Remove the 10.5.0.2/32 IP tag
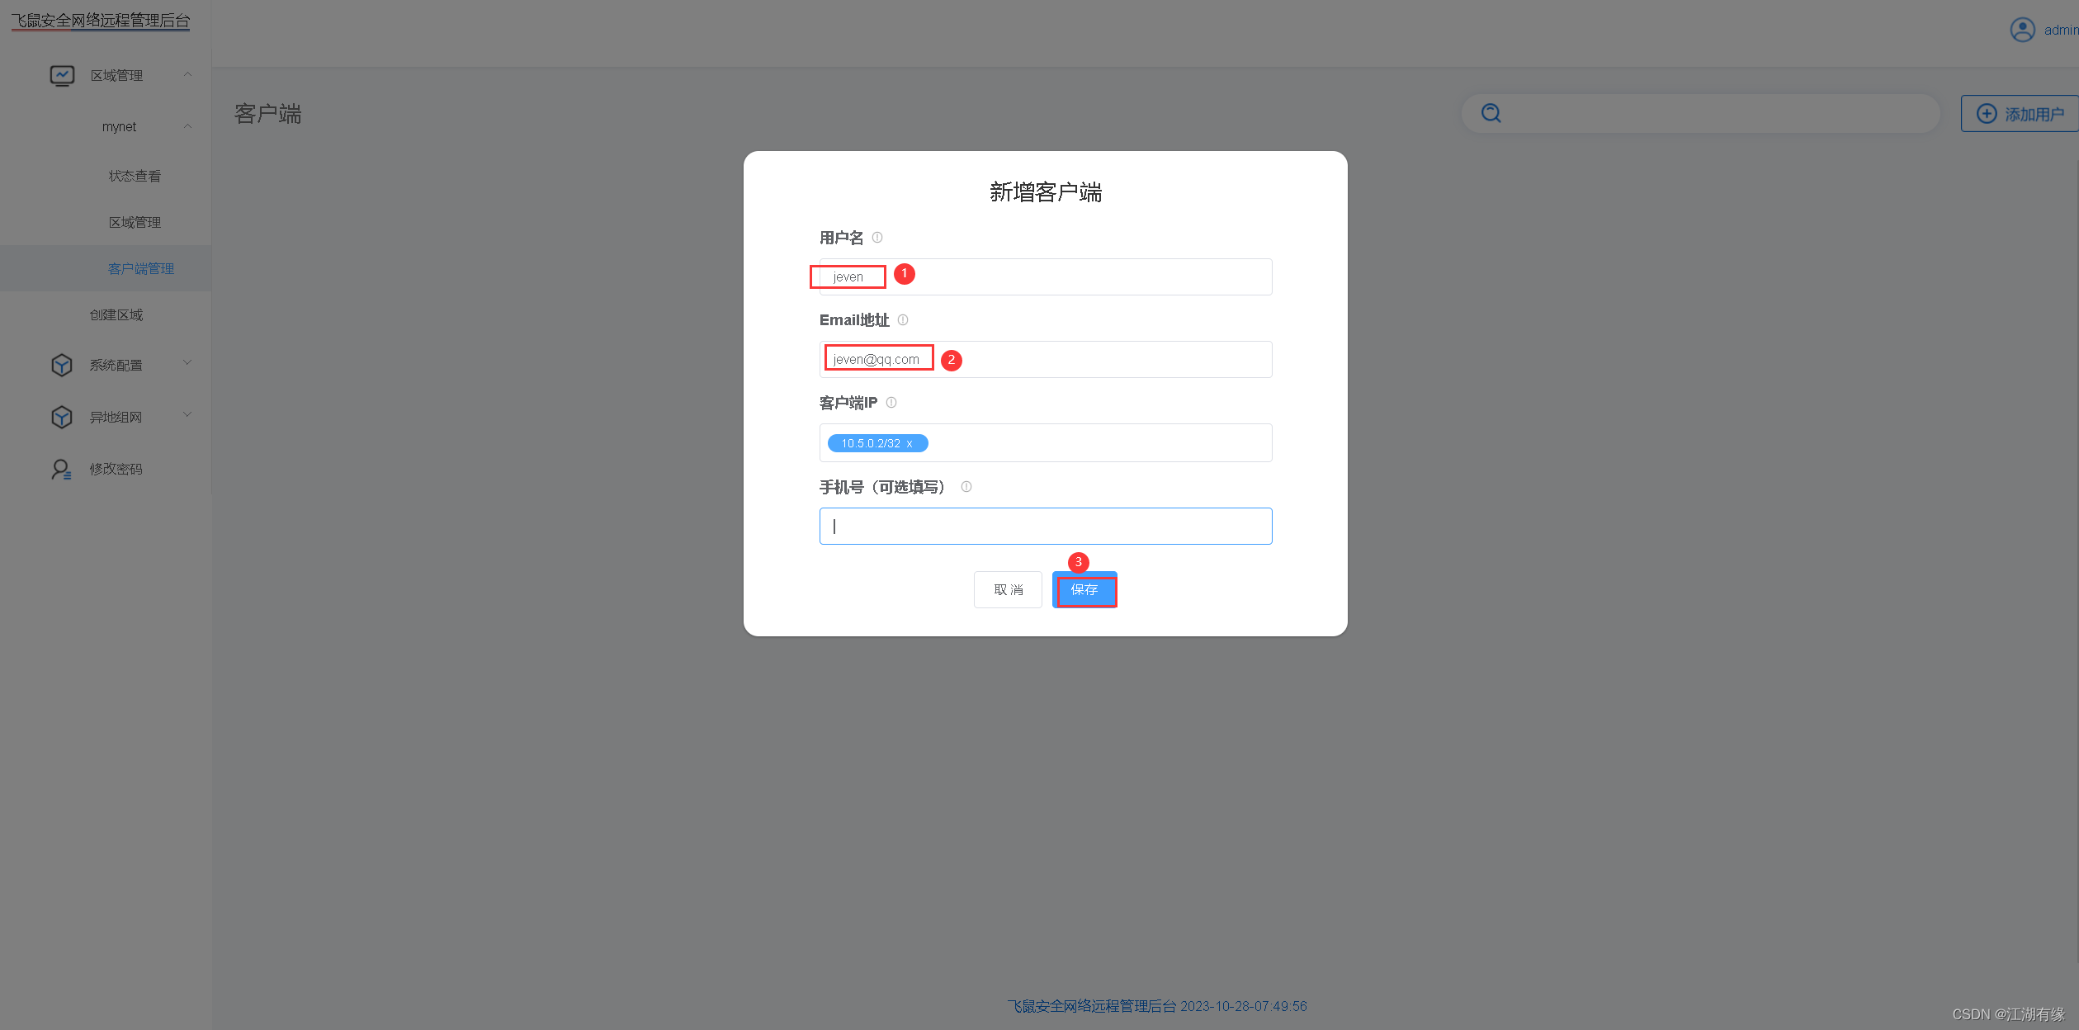 (x=910, y=444)
